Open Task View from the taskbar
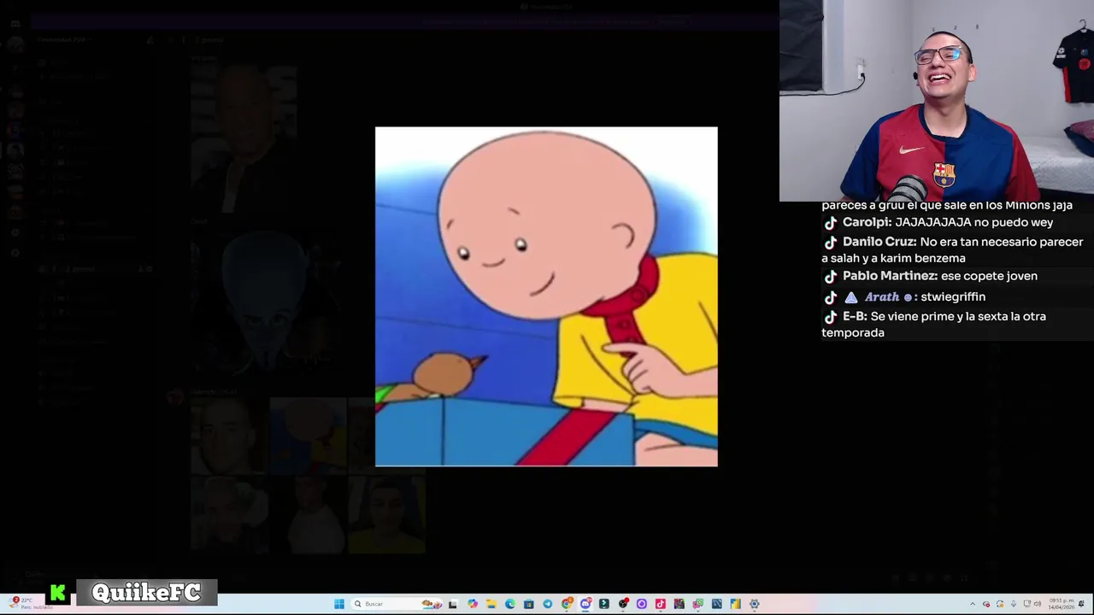Image resolution: width=1094 pixels, height=615 pixels. point(453,604)
